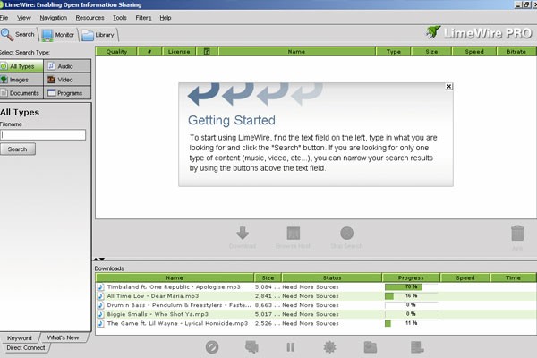
Task: Click the Browse Host icon
Action: pyautogui.click(x=294, y=233)
